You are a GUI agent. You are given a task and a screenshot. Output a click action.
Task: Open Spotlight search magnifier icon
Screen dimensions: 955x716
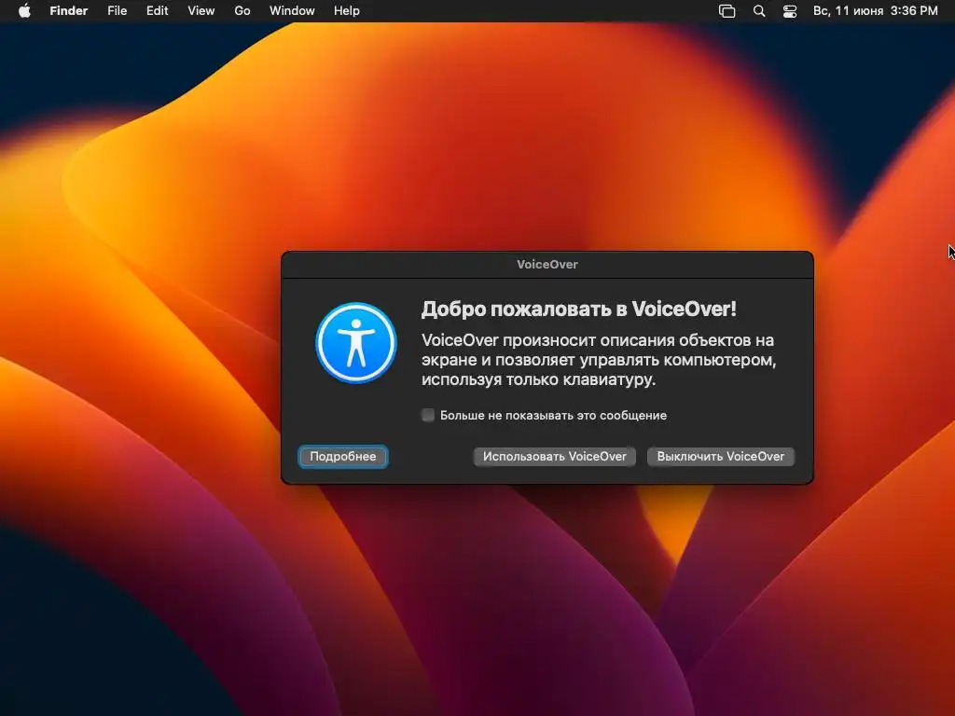pyautogui.click(x=759, y=11)
